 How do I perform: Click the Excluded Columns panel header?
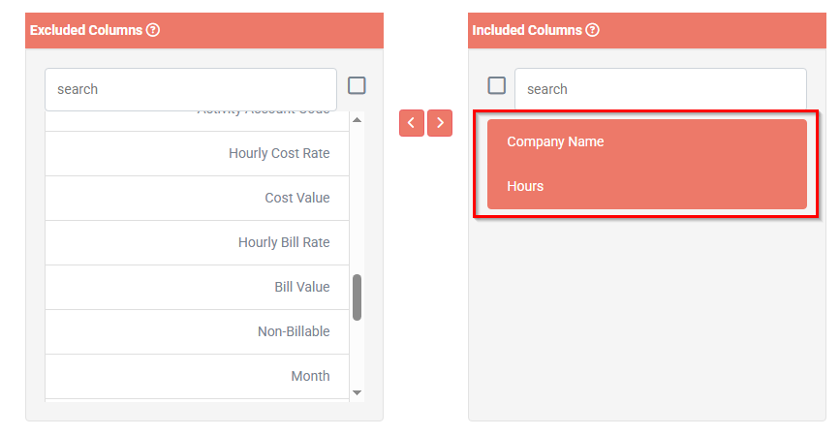tap(204, 31)
